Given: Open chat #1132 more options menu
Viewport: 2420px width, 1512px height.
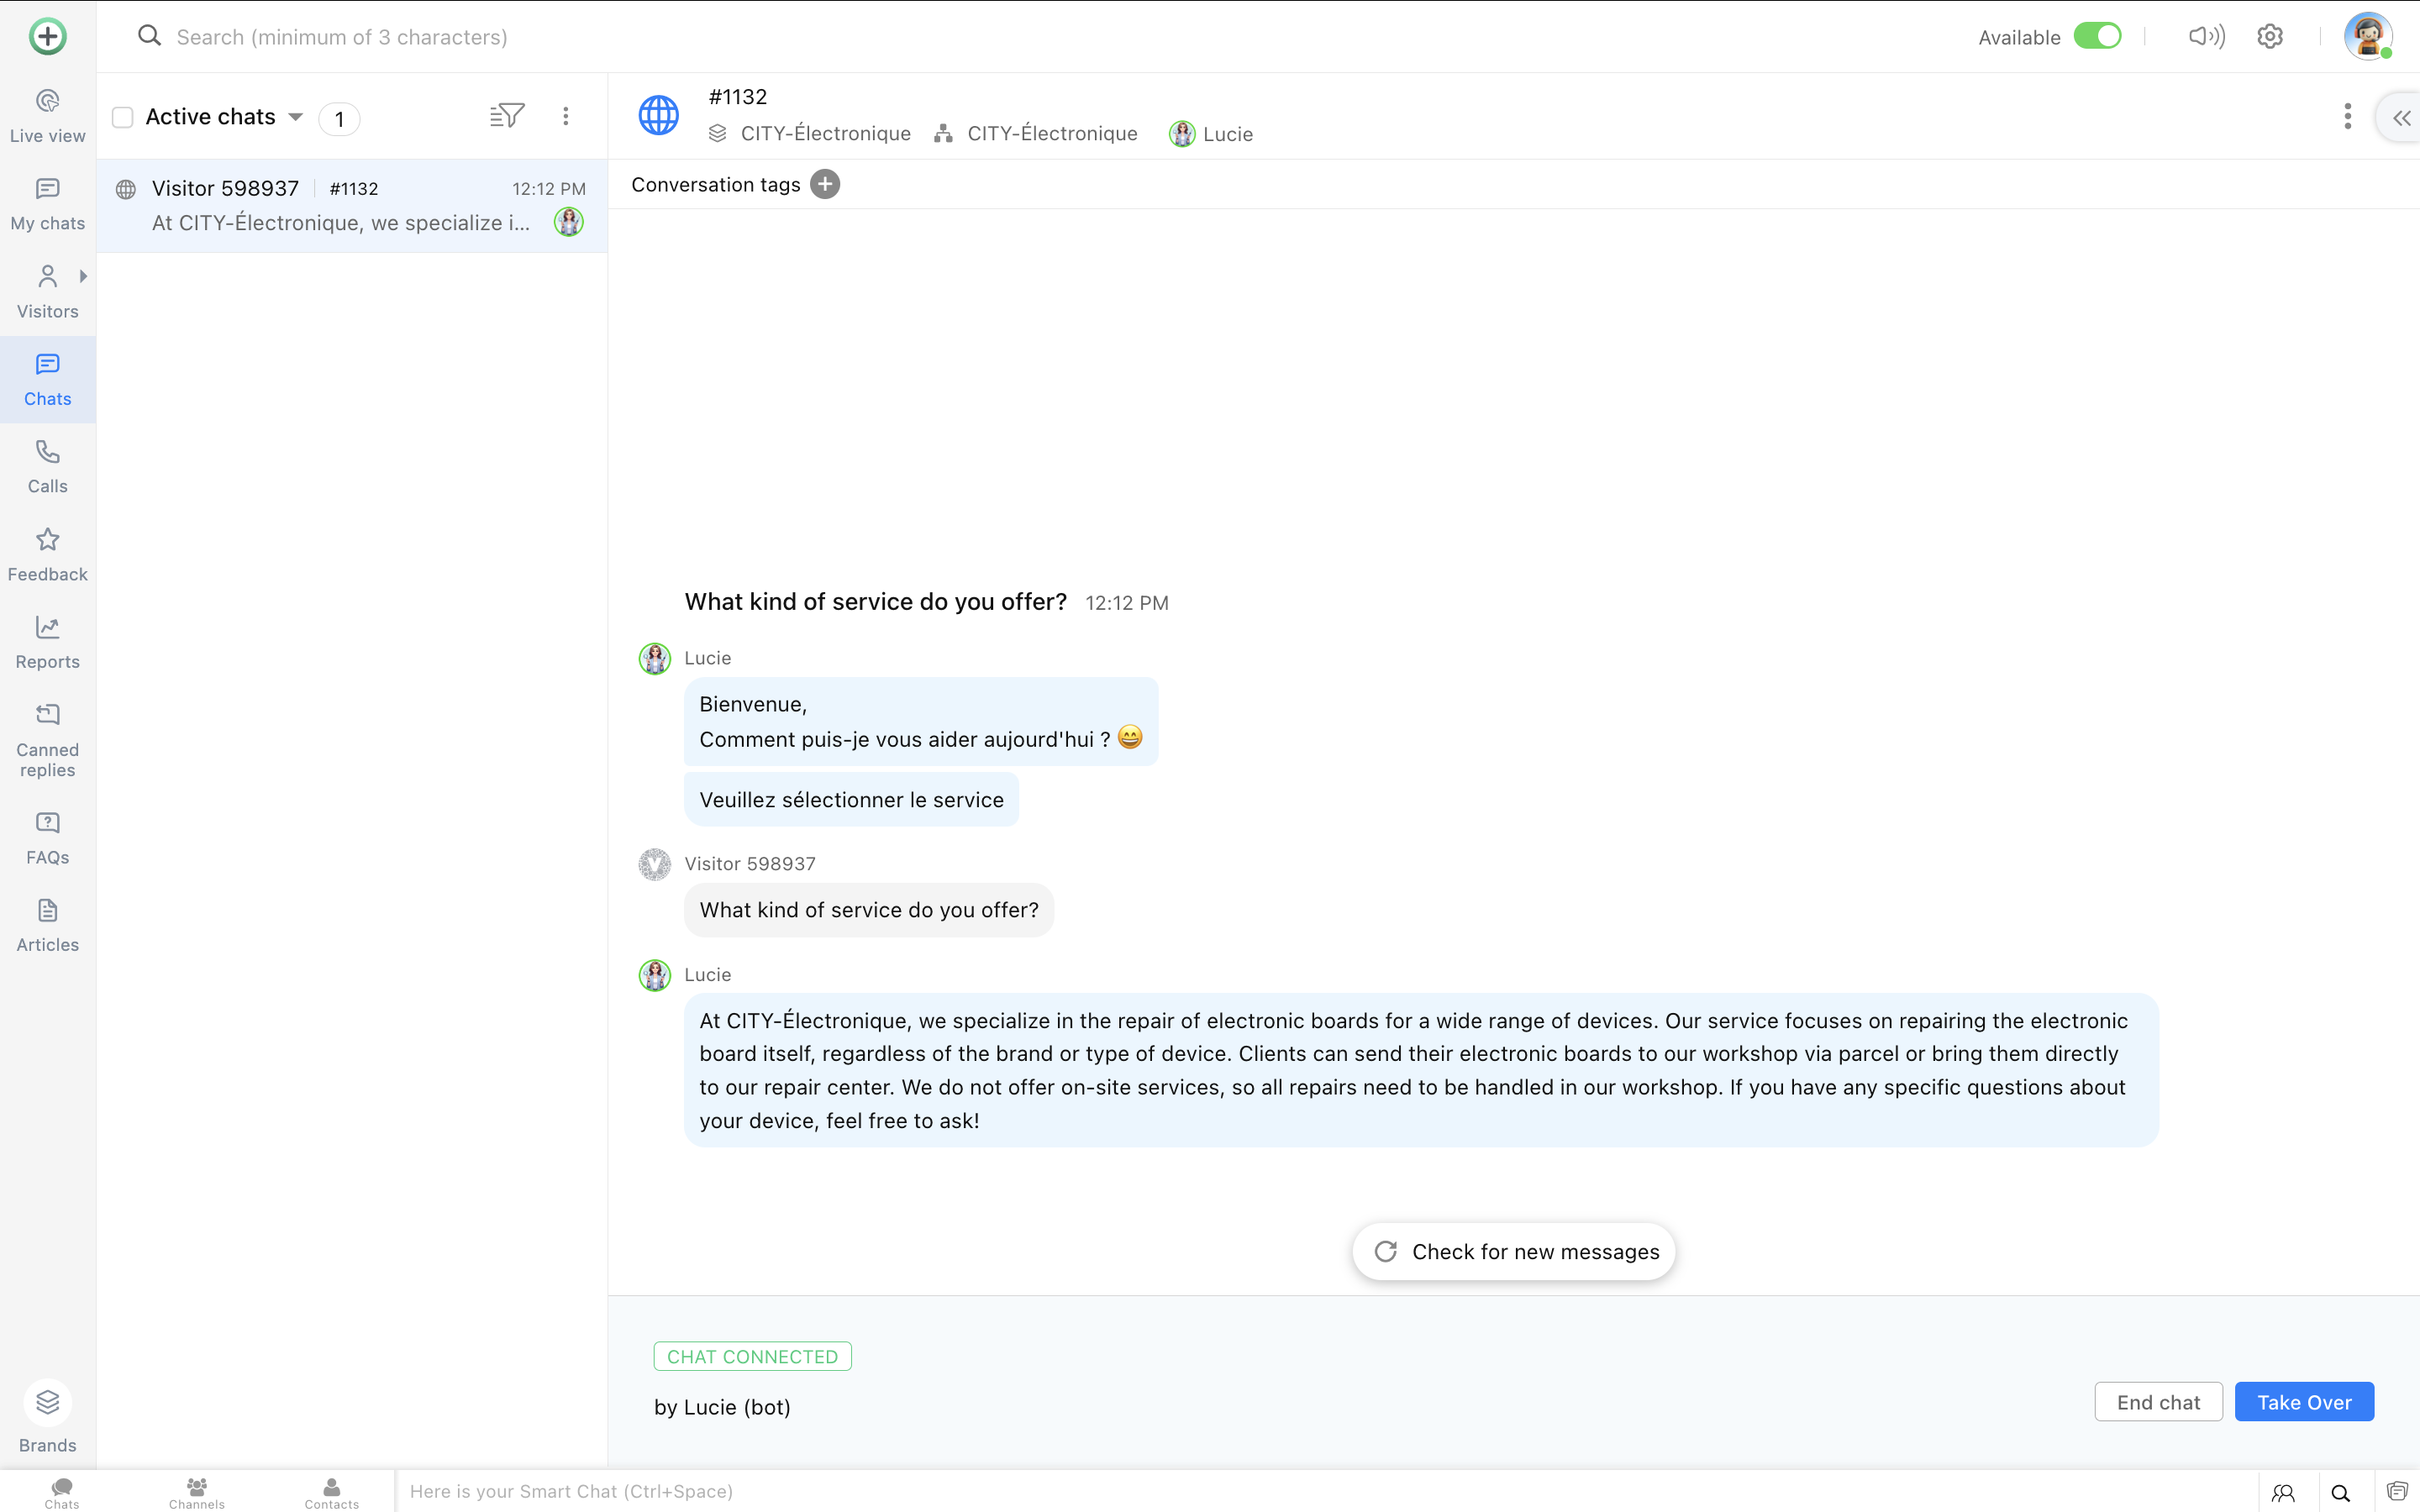Looking at the screenshot, I should click(x=2347, y=116).
